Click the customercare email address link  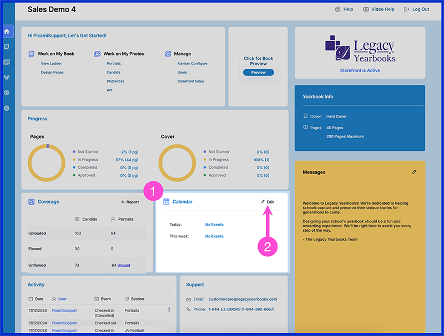(243, 299)
